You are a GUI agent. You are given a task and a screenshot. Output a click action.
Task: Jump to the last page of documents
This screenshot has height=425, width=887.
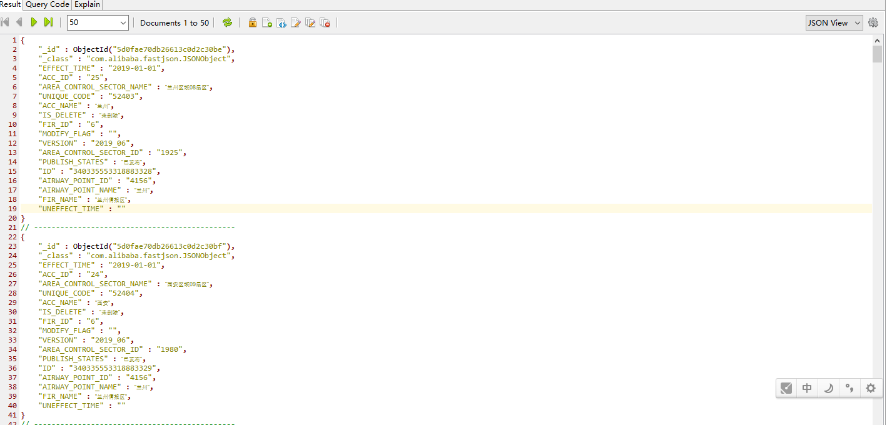click(x=48, y=22)
